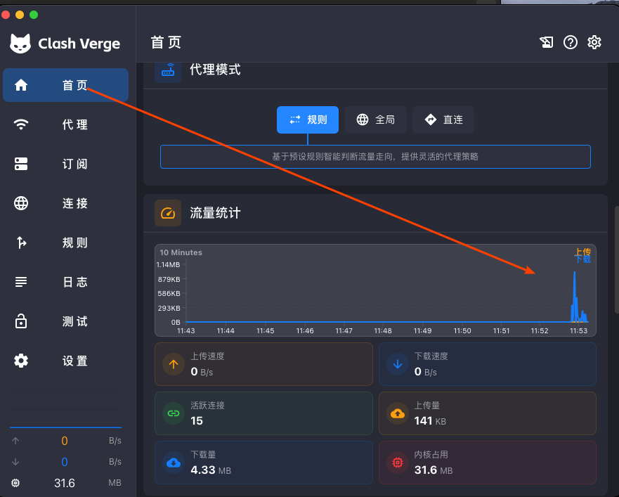Click the 1.14MB axis label on graph
Viewport: 619px width, 497px height.
(168, 265)
